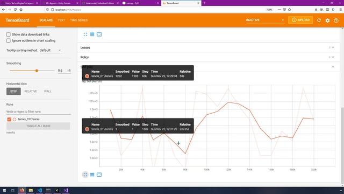
Task: Open TensorBoard settings gear
Action: coord(327,20)
